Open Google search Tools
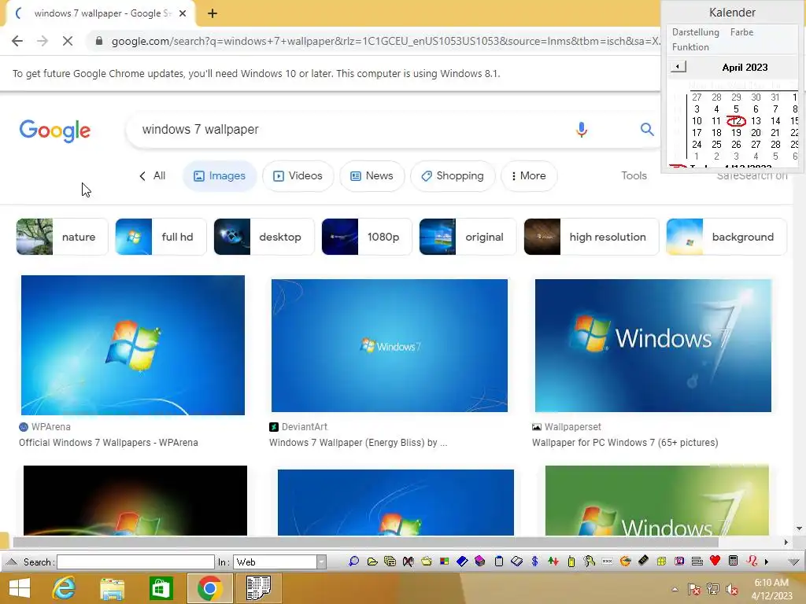This screenshot has width=806, height=604. [x=634, y=175]
